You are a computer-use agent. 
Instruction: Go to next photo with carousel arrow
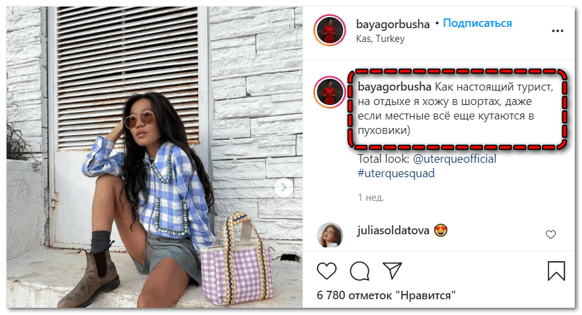coord(283,188)
